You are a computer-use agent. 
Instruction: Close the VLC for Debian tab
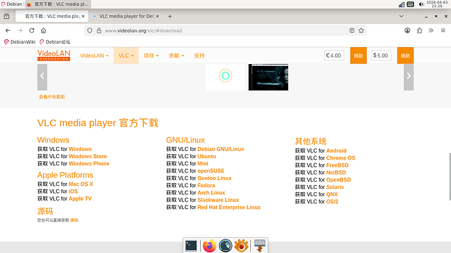[x=158, y=16]
